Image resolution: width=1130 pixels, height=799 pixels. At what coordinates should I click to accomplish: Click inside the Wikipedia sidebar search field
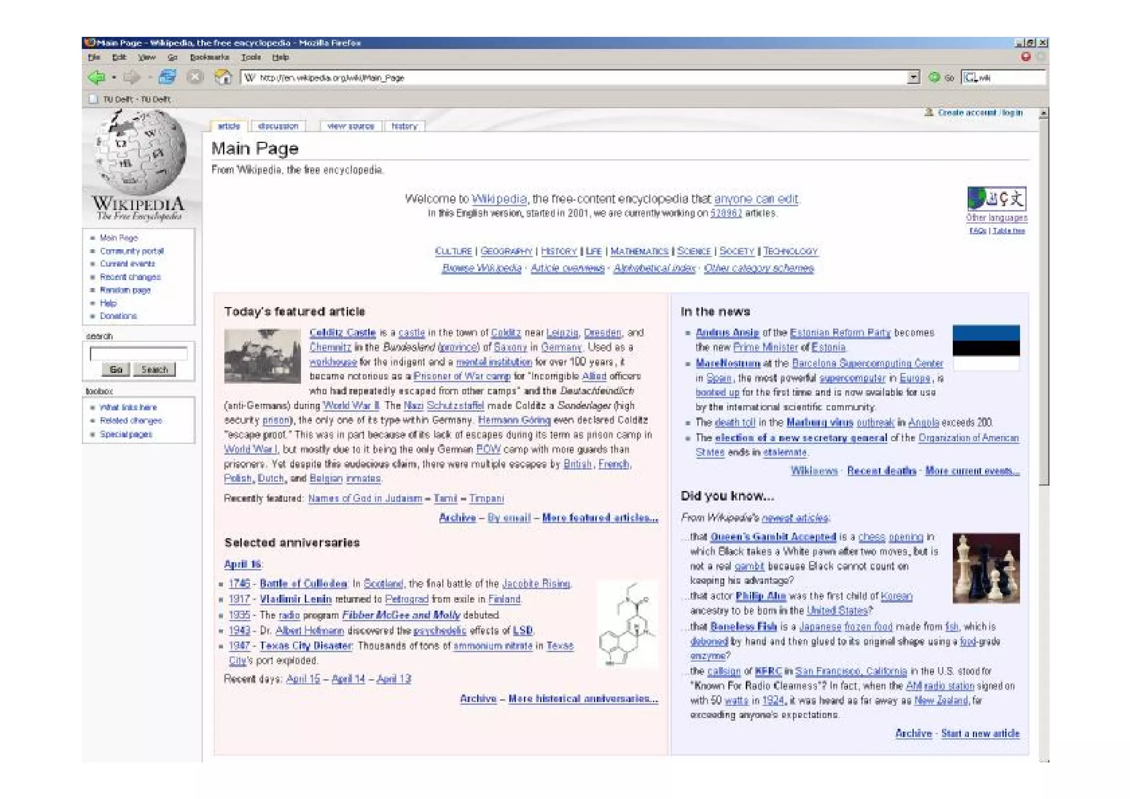(138, 353)
